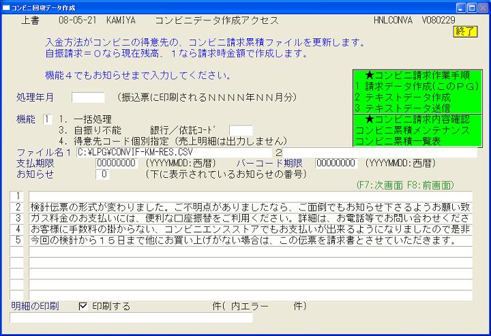Click the 処理年月 input field

[x=88, y=97]
